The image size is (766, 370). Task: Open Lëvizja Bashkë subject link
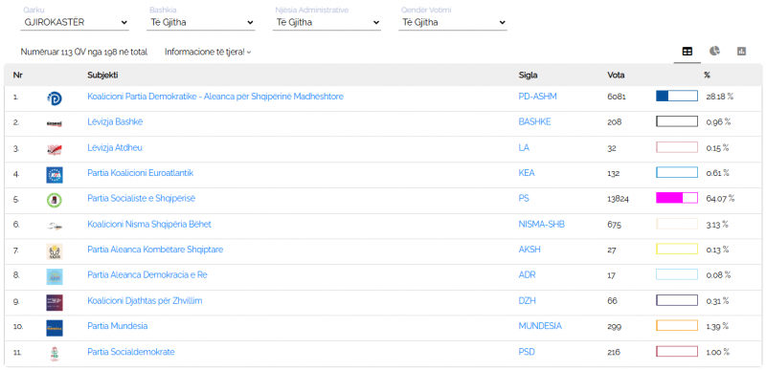pyautogui.click(x=115, y=121)
